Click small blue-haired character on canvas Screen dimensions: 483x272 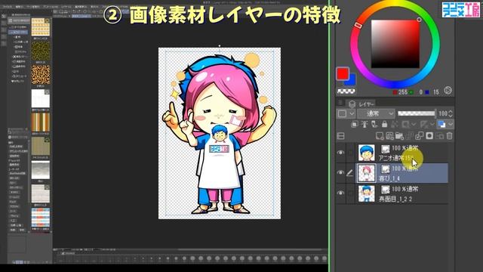click(x=220, y=134)
